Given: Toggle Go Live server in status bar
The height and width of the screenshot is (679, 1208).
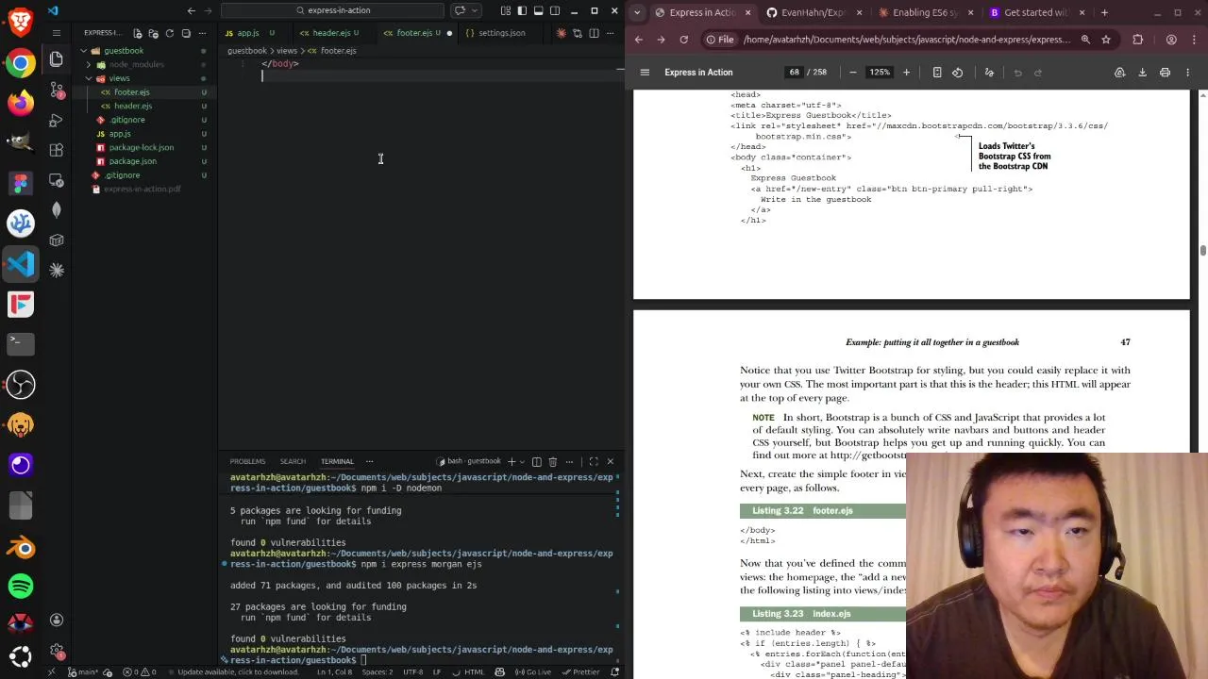Looking at the screenshot, I should (x=534, y=672).
